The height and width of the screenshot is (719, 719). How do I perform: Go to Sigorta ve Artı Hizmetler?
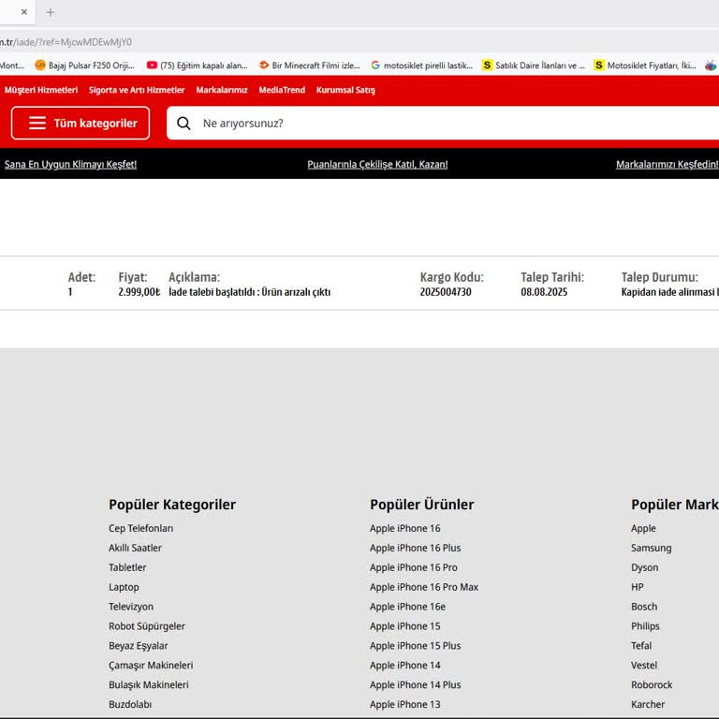point(137,90)
